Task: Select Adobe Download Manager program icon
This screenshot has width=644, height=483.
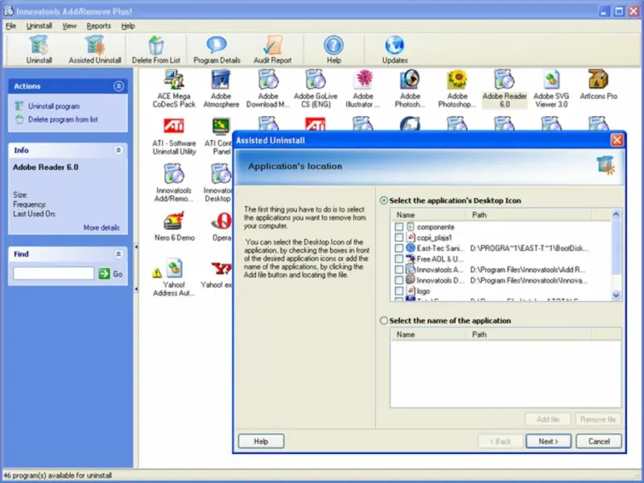Action: click(x=268, y=89)
